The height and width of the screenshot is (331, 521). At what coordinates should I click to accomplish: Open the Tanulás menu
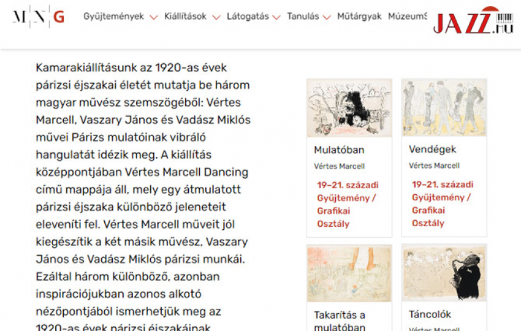click(x=303, y=17)
